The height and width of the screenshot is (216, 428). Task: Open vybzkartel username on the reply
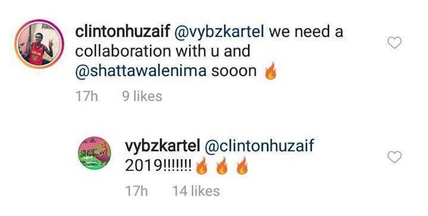click(x=163, y=147)
